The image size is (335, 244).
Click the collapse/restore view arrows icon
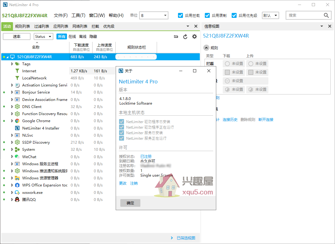click(176, 37)
